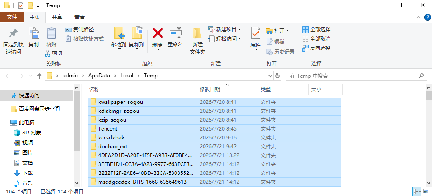The width and height of the screenshot is (432, 196).
Task: Open the Recent locations dropdown arrow
Action: (x=30, y=76)
